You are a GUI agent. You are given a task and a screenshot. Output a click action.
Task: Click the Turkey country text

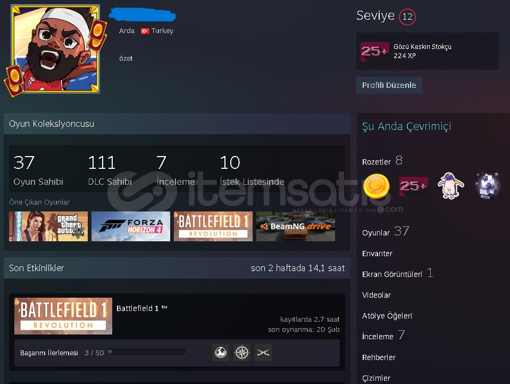coord(162,31)
